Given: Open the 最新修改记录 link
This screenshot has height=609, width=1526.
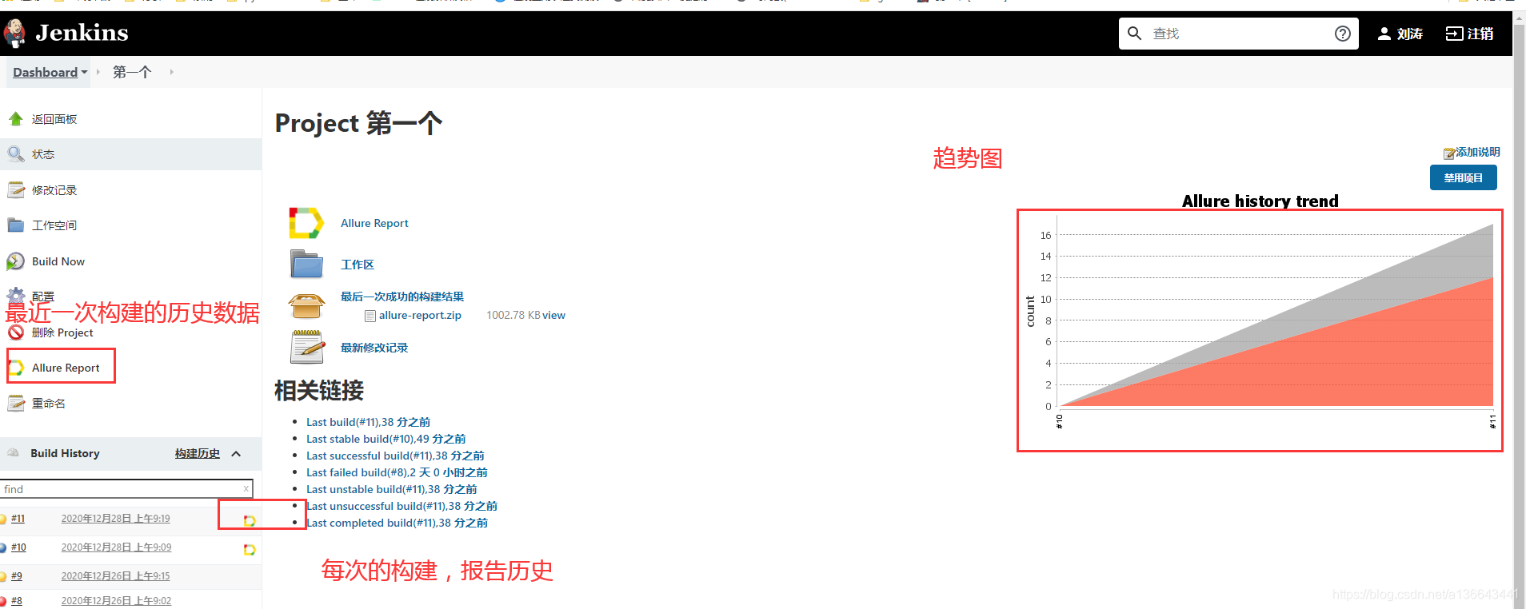Looking at the screenshot, I should coord(374,348).
